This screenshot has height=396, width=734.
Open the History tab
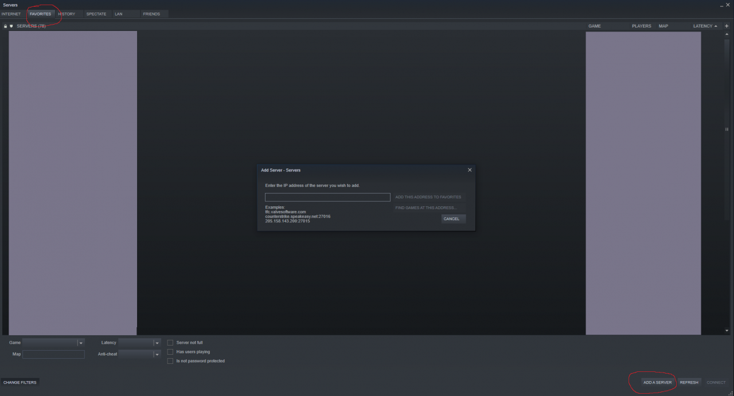click(x=67, y=14)
